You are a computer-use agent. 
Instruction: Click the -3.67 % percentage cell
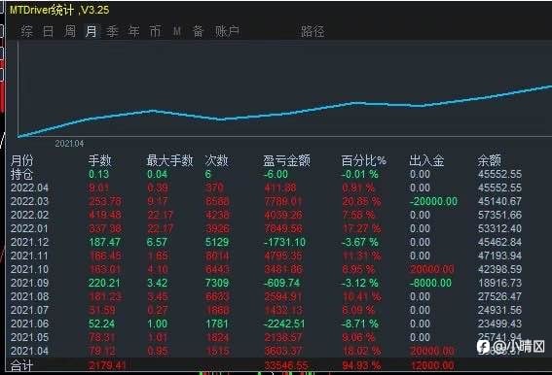[360, 242]
